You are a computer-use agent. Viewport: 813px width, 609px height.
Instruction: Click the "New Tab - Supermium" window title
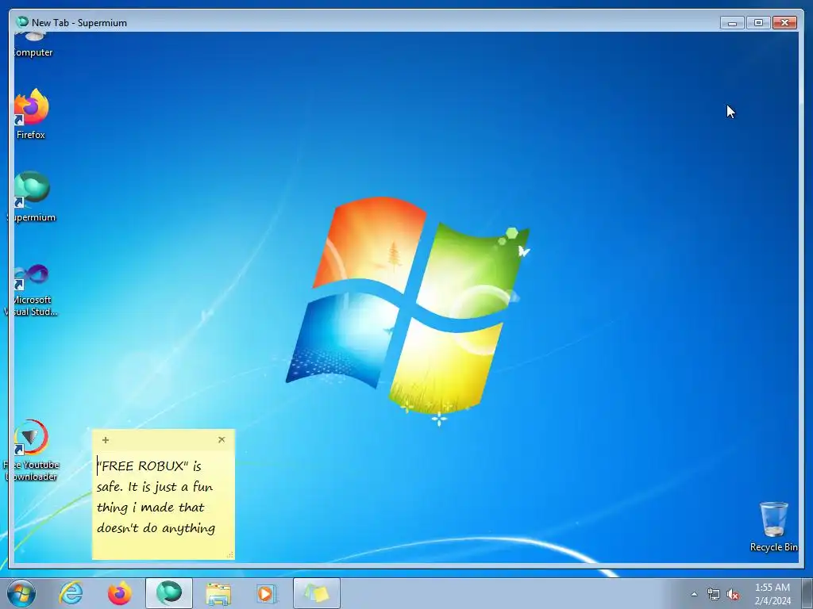click(79, 23)
